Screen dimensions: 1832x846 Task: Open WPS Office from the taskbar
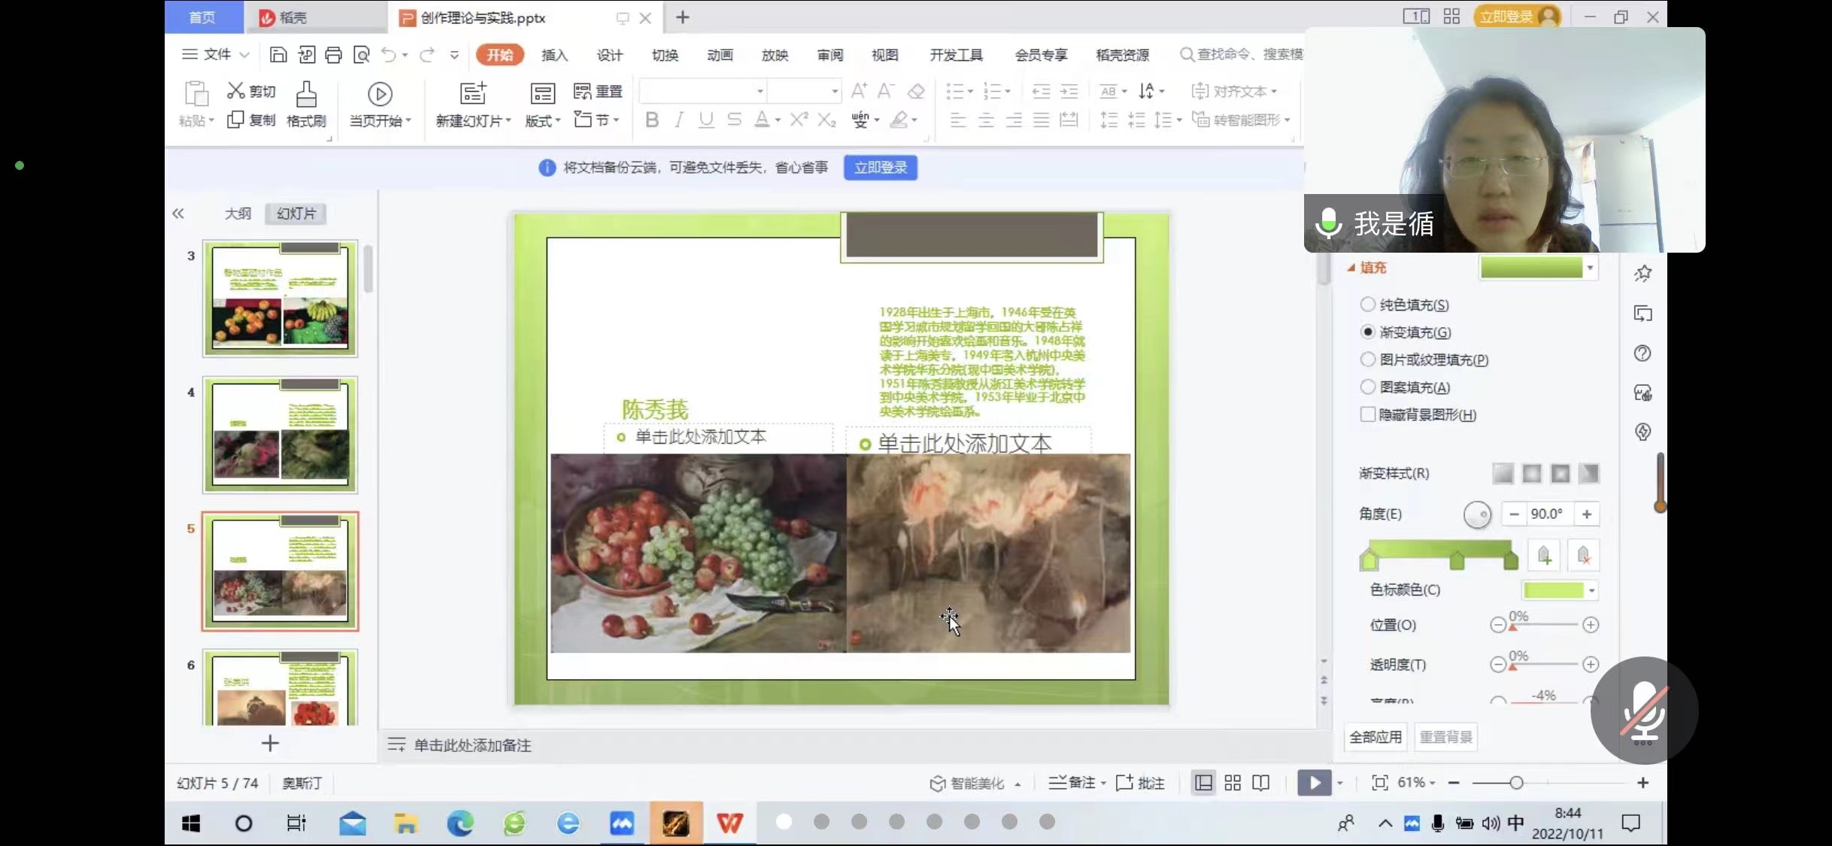pos(729,823)
